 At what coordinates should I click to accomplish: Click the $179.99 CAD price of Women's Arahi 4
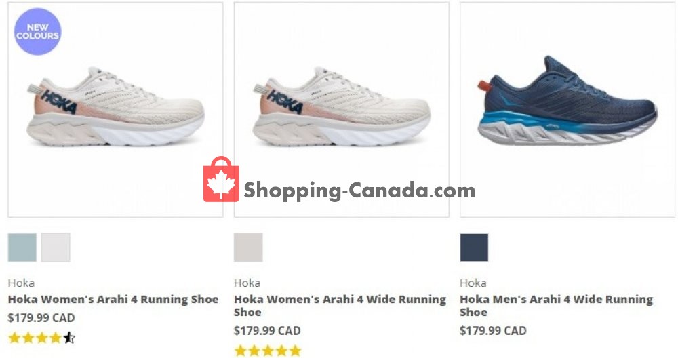coord(41,318)
